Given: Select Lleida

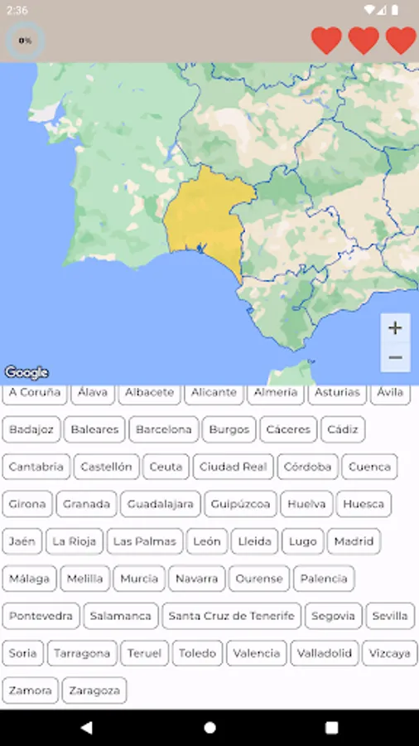Looking at the screenshot, I should click(x=255, y=541).
